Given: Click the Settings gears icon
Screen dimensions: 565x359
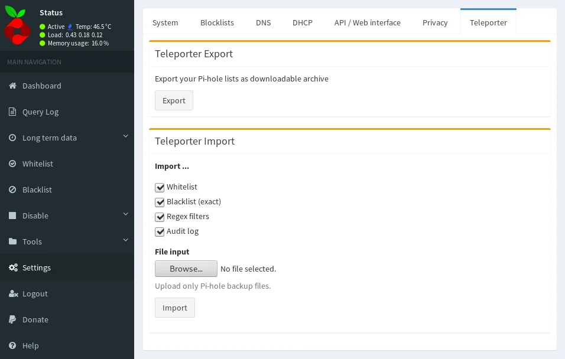Looking at the screenshot, I should (12, 267).
